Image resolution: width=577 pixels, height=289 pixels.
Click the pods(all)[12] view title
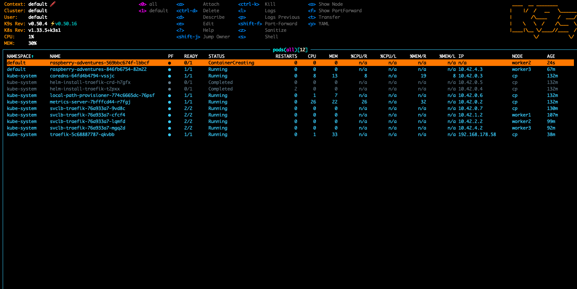click(x=290, y=50)
